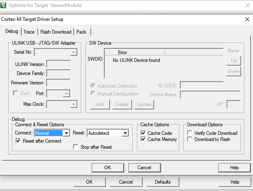
Task: Click the Defaults button
Action: click(163, 182)
